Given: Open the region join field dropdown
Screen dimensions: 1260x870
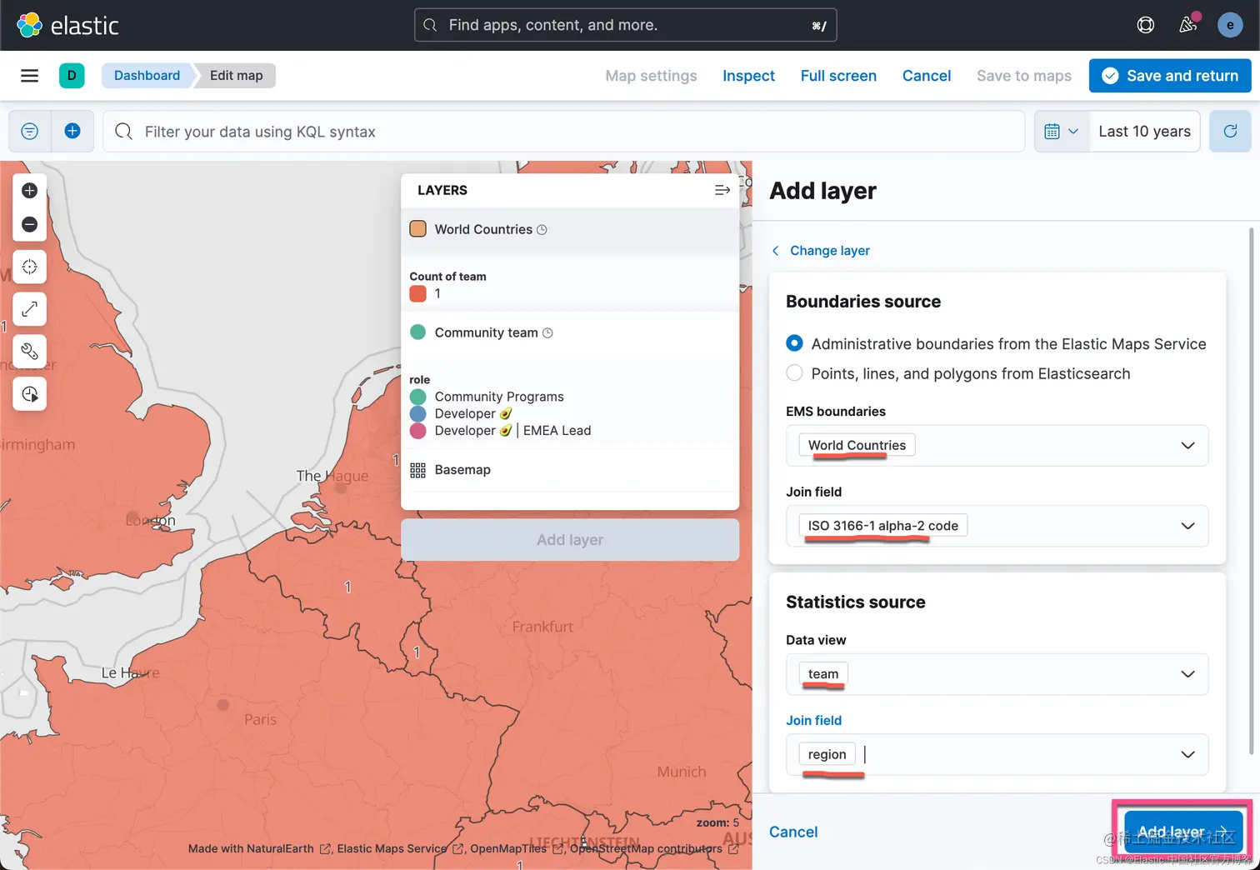Looking at the screenshot, I should (x=997, y=754).
